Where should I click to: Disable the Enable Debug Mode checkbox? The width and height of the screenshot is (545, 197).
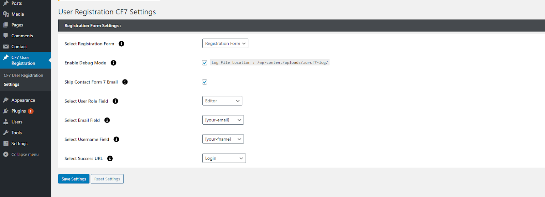click(x=205, y=63)
